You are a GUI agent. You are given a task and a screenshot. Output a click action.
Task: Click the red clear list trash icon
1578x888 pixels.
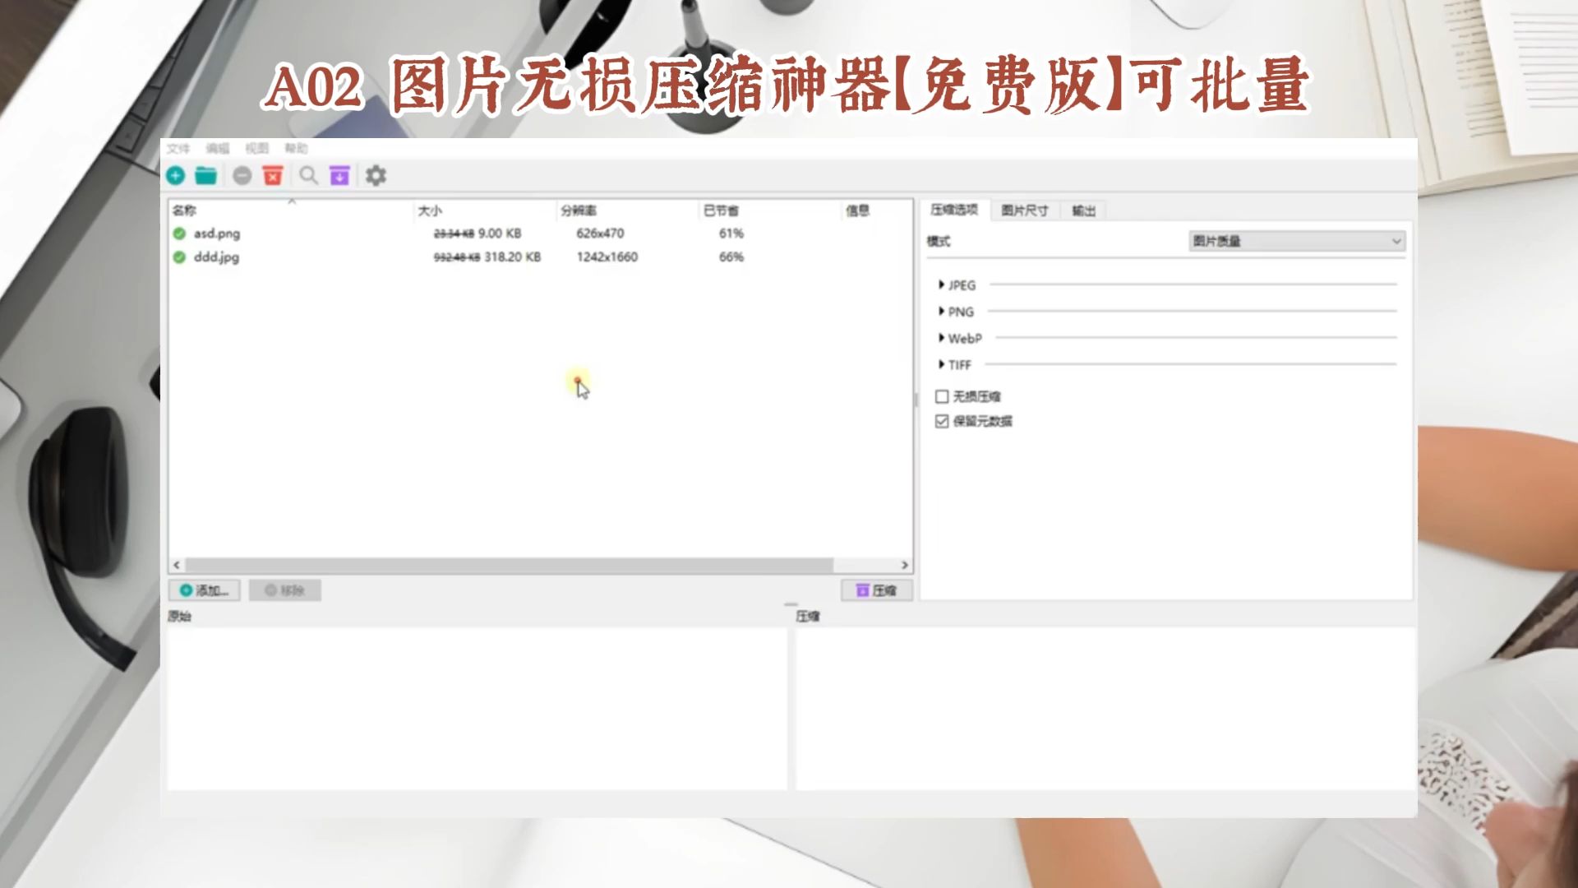click(272, 175)
